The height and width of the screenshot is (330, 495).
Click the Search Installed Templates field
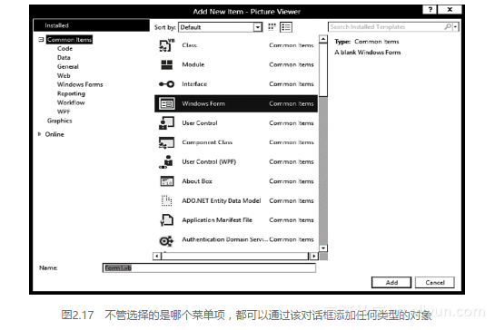click(x=386, y=27)
